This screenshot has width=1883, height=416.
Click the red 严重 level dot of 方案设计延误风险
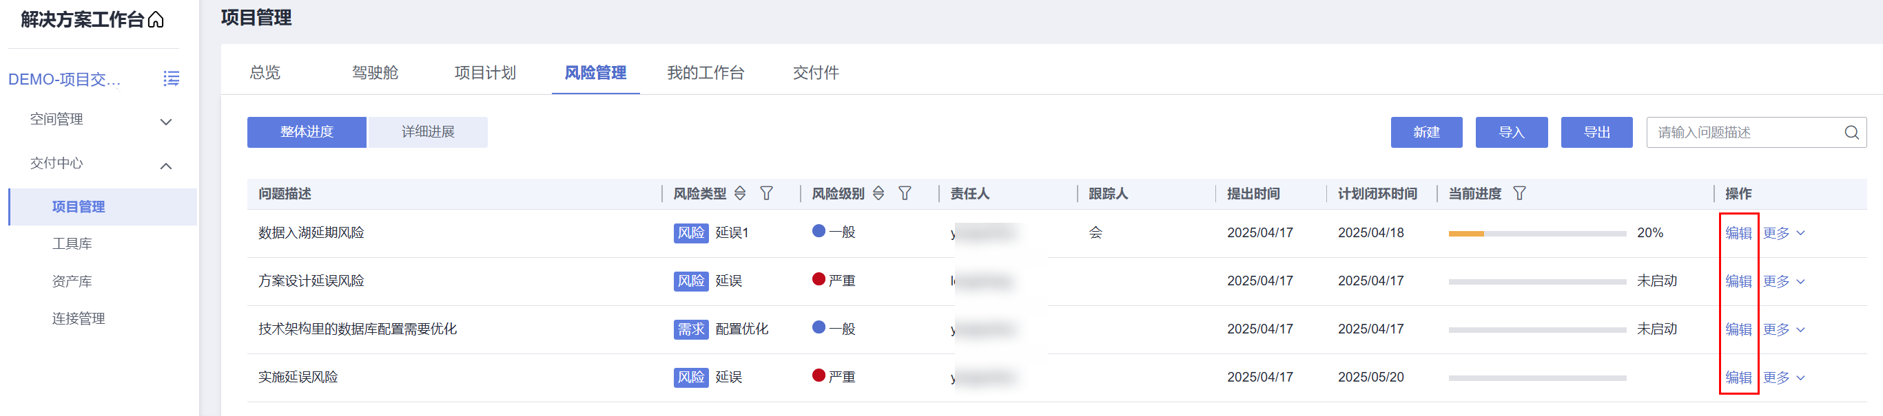point(819,280)
